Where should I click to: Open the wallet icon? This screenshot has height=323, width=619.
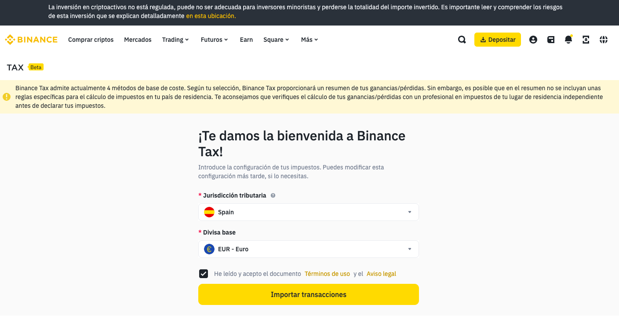click(551, 40)
